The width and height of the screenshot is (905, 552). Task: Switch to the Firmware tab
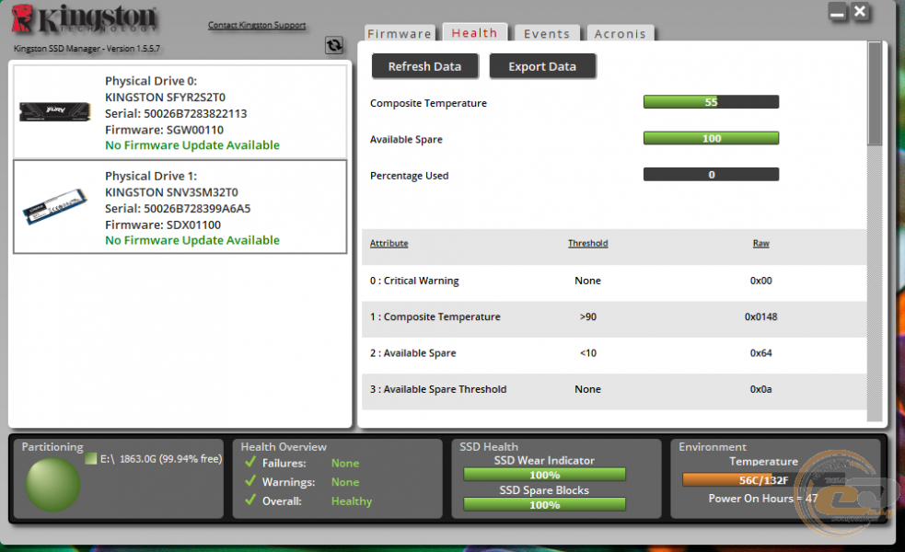tap(400, 34)
